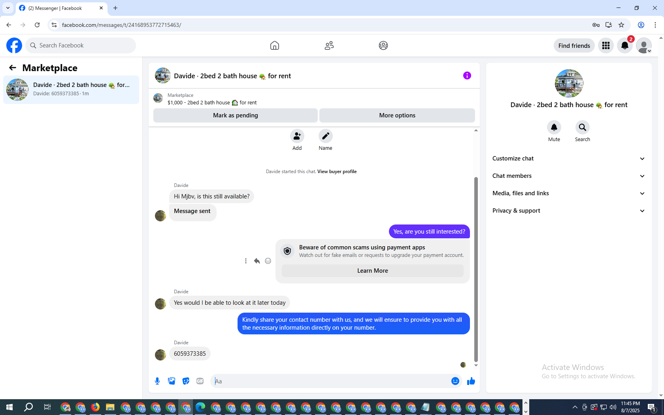Open the account profile avatar menu
The image size is (664, 415).
tap(644, 45)
